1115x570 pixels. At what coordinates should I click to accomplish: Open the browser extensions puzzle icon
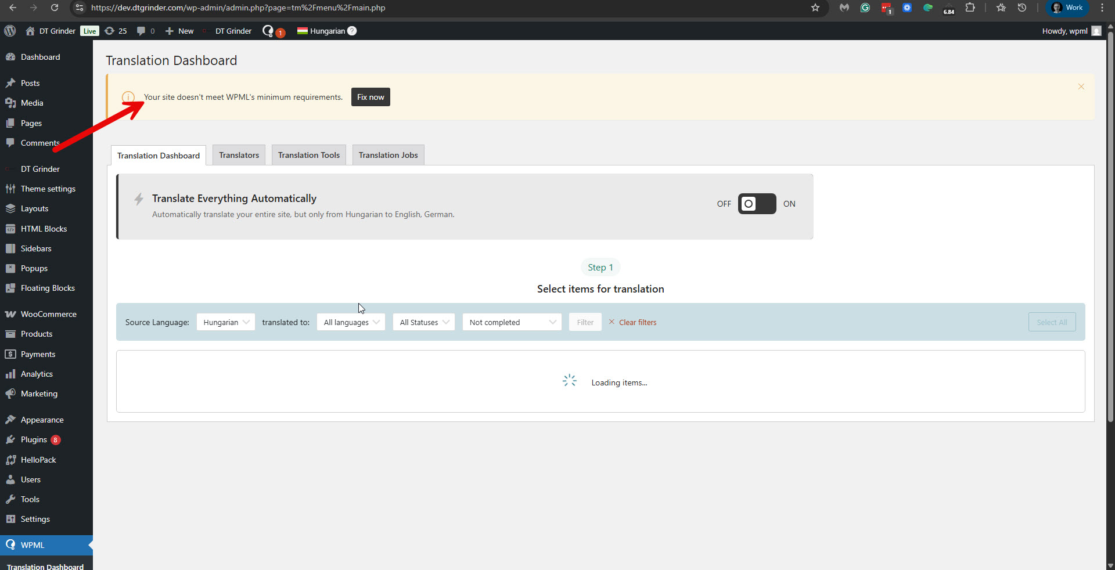click(970, 8)
